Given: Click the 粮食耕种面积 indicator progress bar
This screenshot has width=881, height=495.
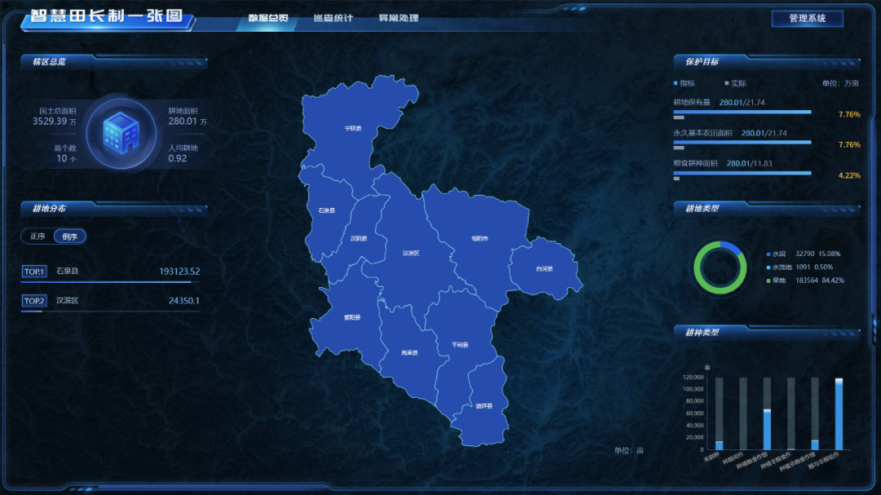Looking at the screenshot, I should [742, 173].
